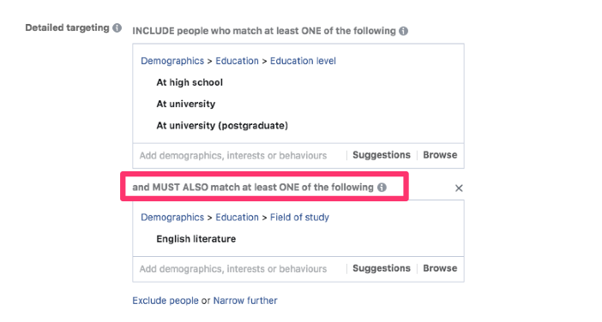Focus the first Add demographics input field
602x322 pixels.
point(238,156)
